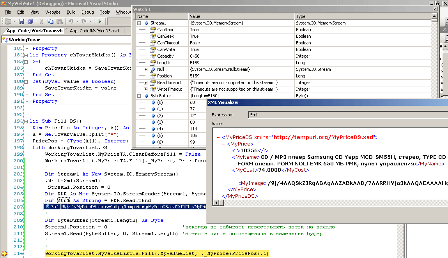Click the magnifier visualizer icon in Str1 datatip
The image size is (448, 258).
64,207
